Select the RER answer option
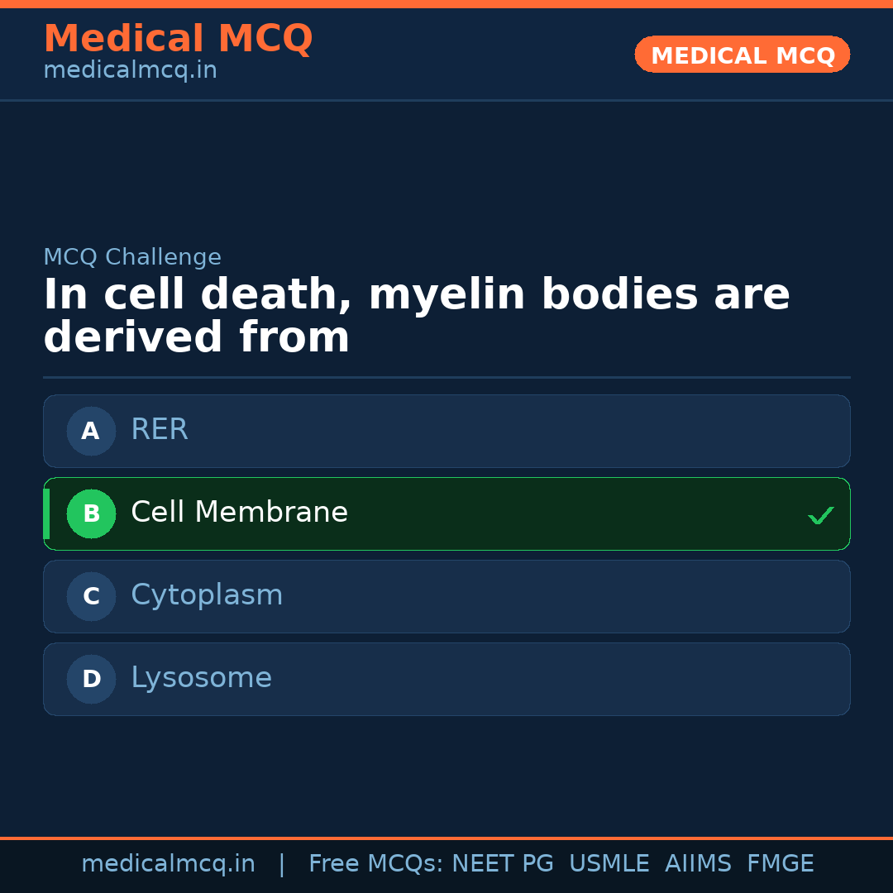The image size is (893, 893). point(446,431)
